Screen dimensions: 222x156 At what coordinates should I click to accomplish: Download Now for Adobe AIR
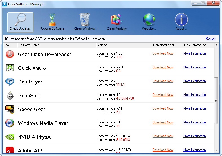coord(163,150)
